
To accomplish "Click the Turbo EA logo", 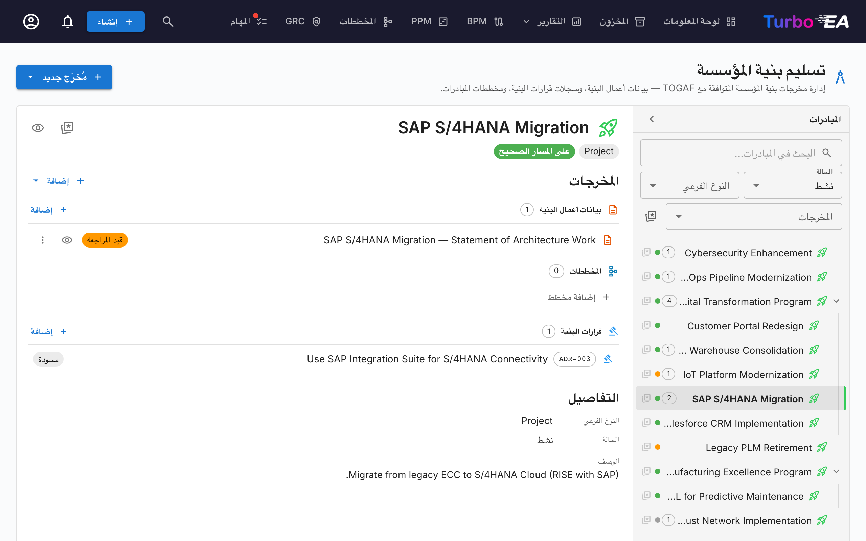I will pyautogui.click(x=806, y=21).
